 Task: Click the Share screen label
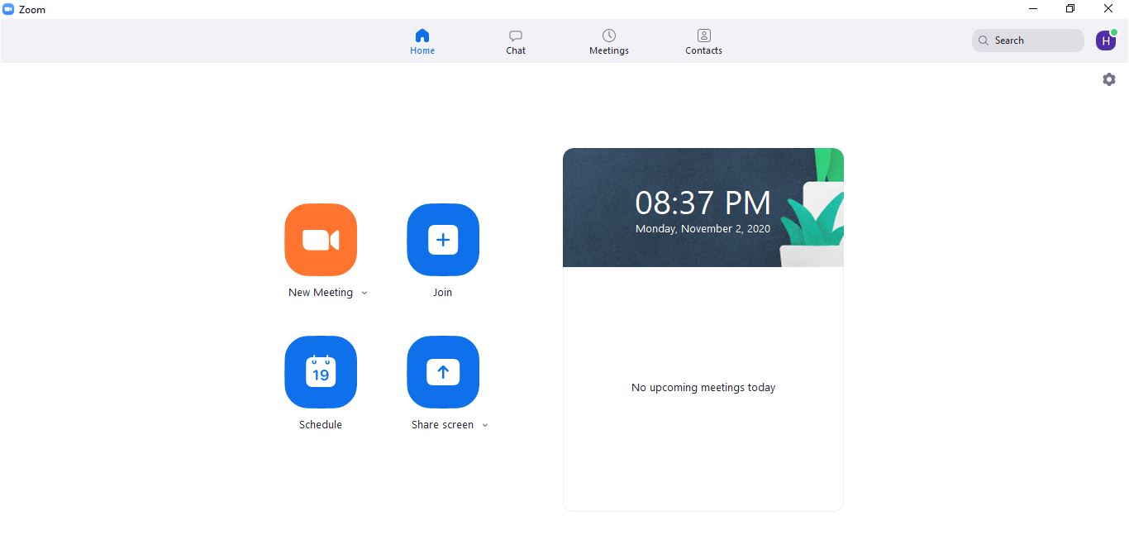pyautogui.click(x=443, y=425)
